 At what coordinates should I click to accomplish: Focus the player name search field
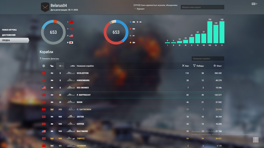pos(202,7)
